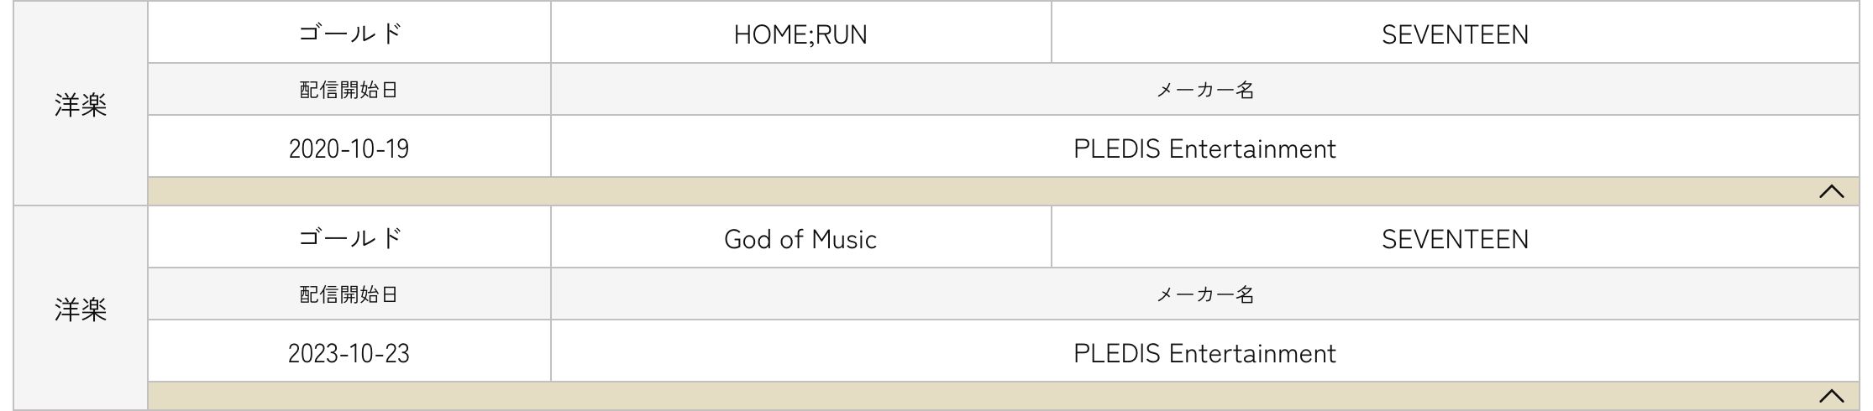Screen dimensions: 1873x411
Task: Select the release date 2020-10-19
Action: pos(349,148)
